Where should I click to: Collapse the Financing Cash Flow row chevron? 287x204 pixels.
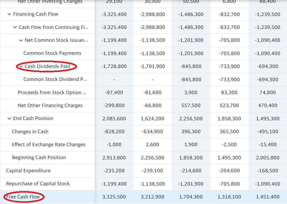coord(9,14)
